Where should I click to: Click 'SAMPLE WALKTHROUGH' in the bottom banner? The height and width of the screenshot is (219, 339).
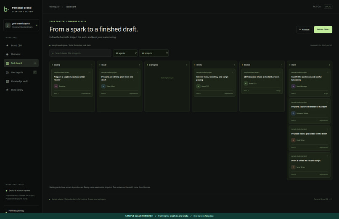(139, 216)
